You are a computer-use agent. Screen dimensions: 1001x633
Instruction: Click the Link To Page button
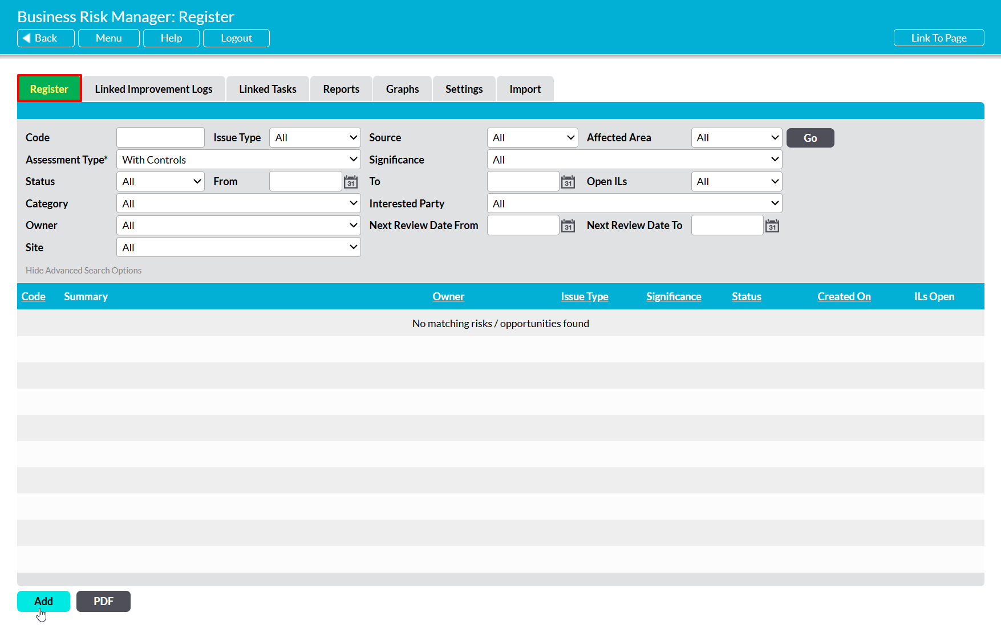pos(939,38)
